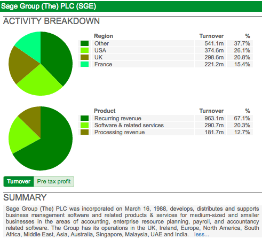Click the Turnover header in the Product table
Screen dimensions: 262x239
[211, 111]
